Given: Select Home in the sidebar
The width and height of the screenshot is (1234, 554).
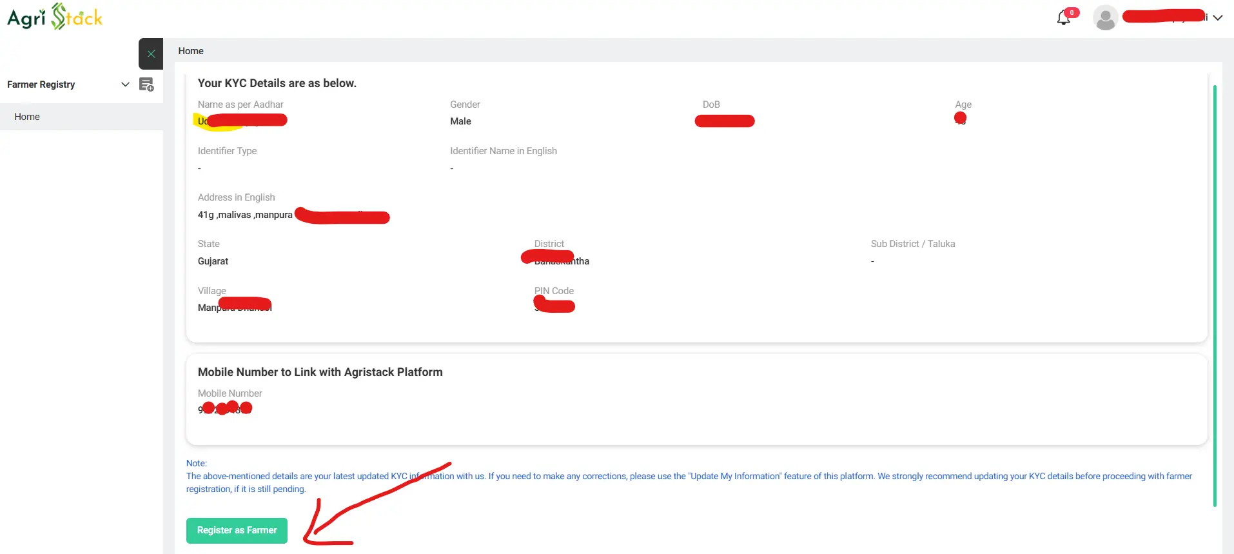Looking at the screenshot, I should 27,117.
